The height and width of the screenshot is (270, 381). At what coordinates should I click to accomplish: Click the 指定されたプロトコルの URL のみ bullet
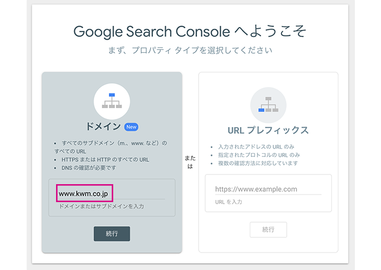(259, 155)
